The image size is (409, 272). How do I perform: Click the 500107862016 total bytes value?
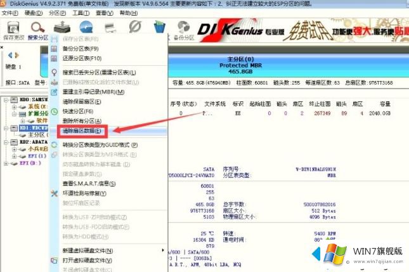(320, 204)
